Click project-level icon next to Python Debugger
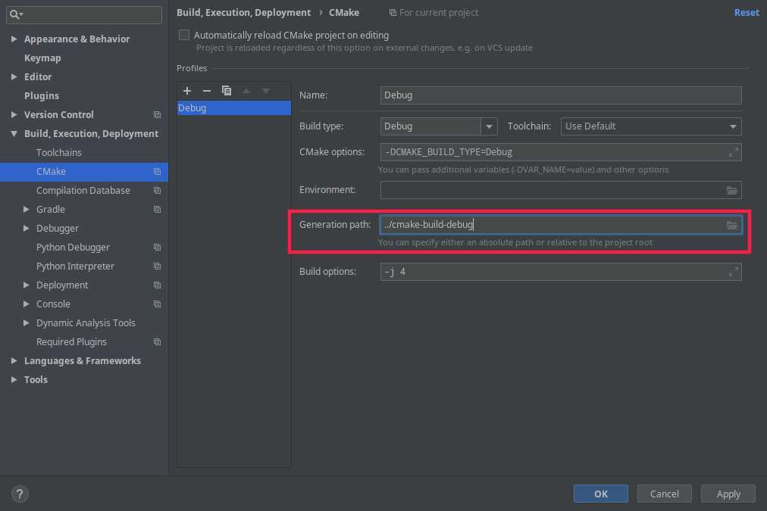Image resolution: width=767 pixels, height=511 pixels. [x=157, y=248]
